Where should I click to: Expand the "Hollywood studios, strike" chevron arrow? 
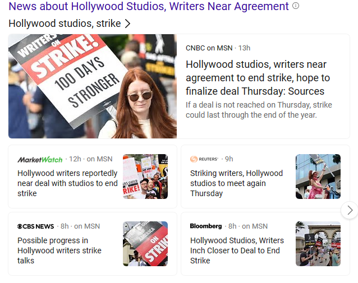127,24
